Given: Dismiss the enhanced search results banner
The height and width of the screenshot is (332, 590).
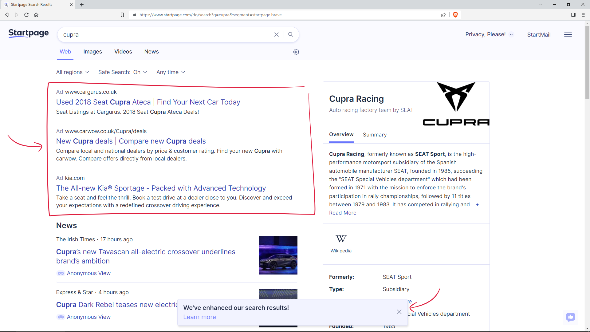Looking at the screenshot, I should point(399,312).
